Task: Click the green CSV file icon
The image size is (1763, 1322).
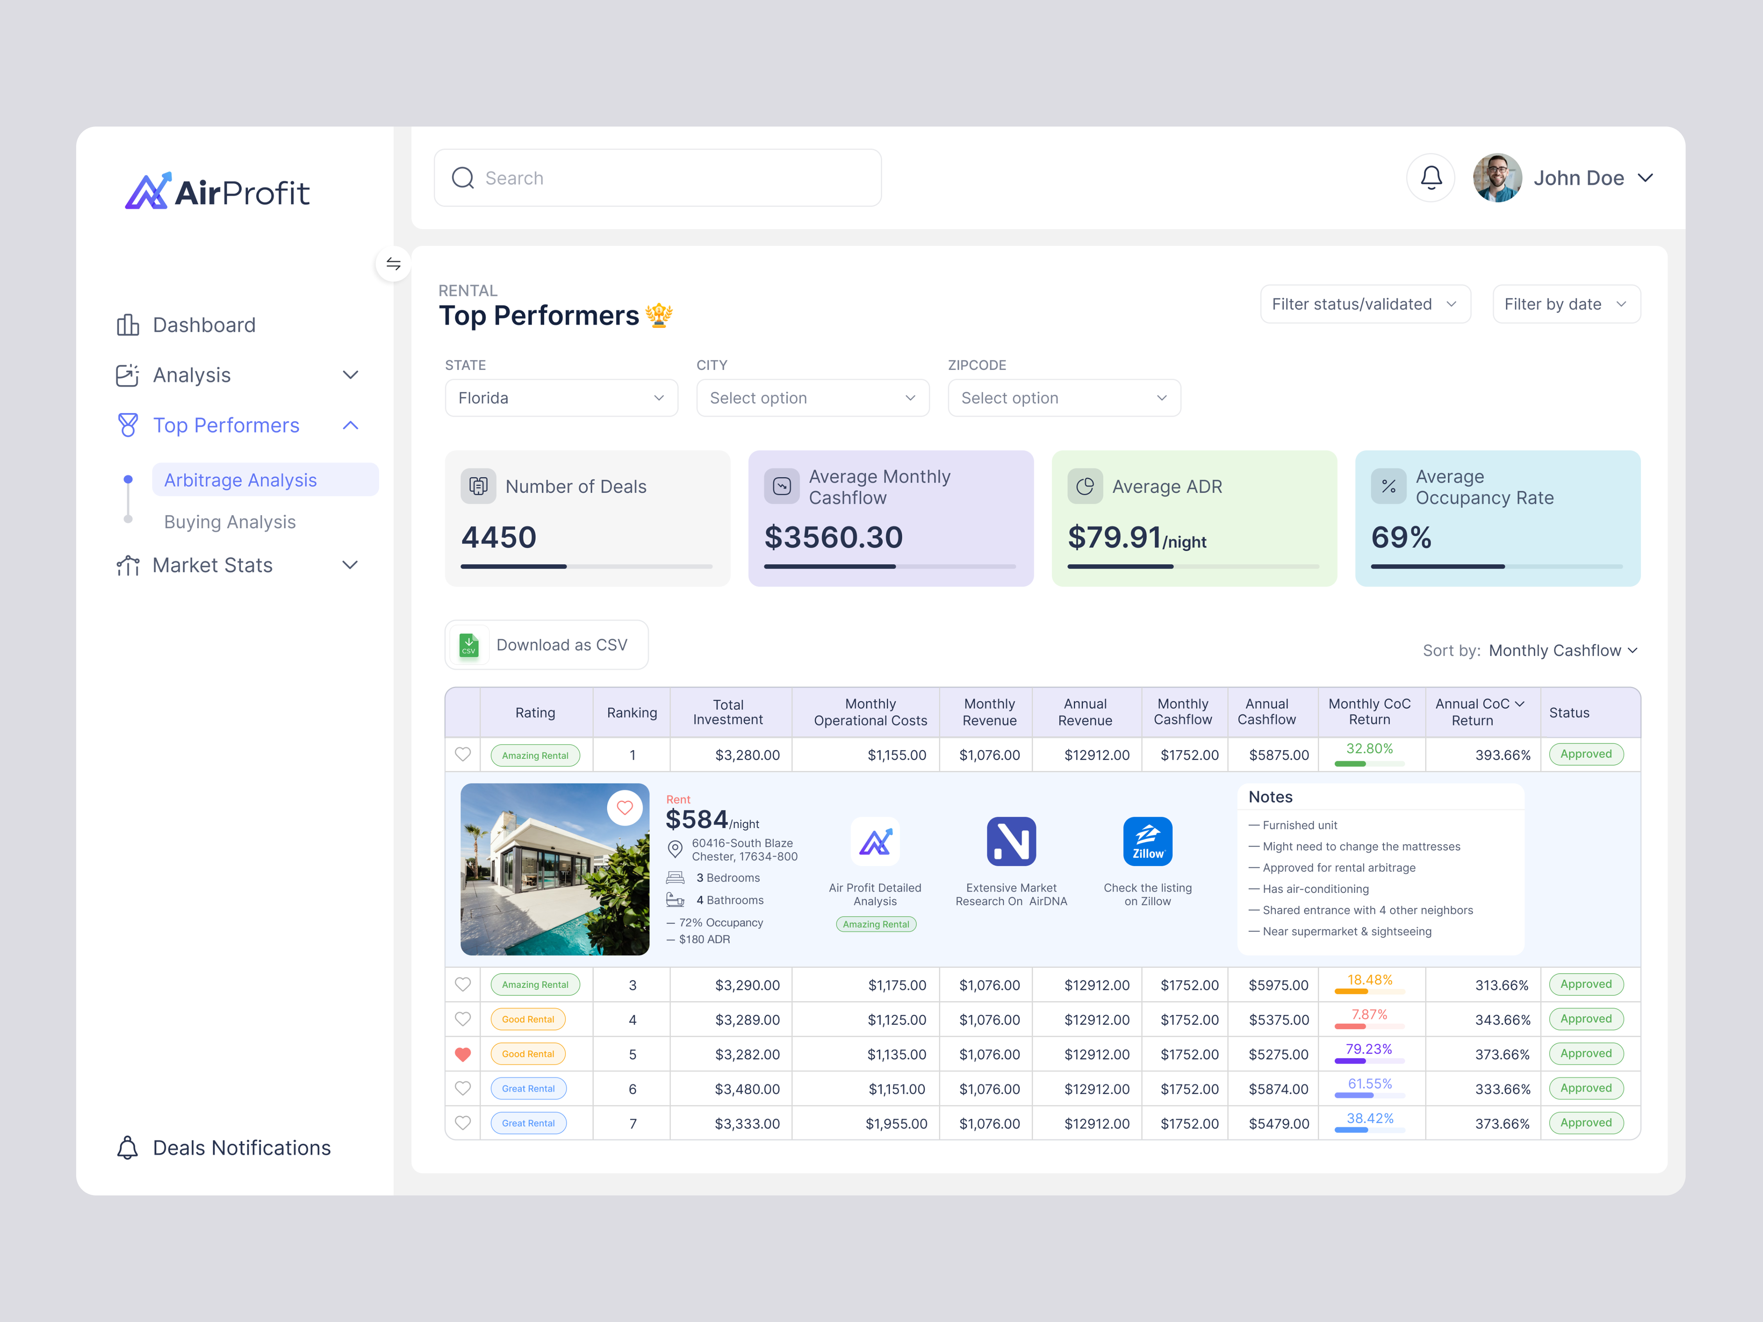Action: pos(469,645)
